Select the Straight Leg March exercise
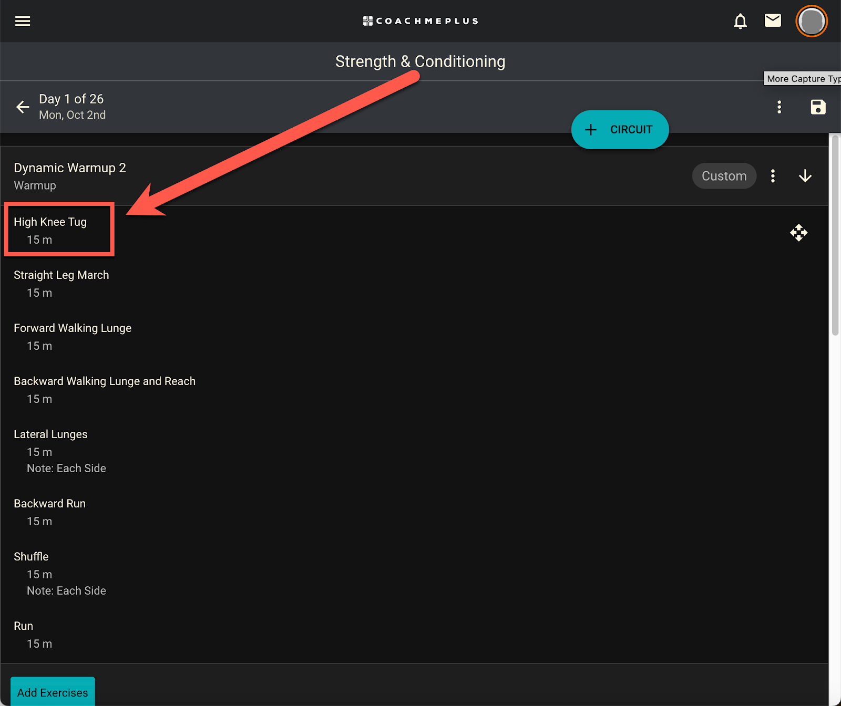 [61, 275]
